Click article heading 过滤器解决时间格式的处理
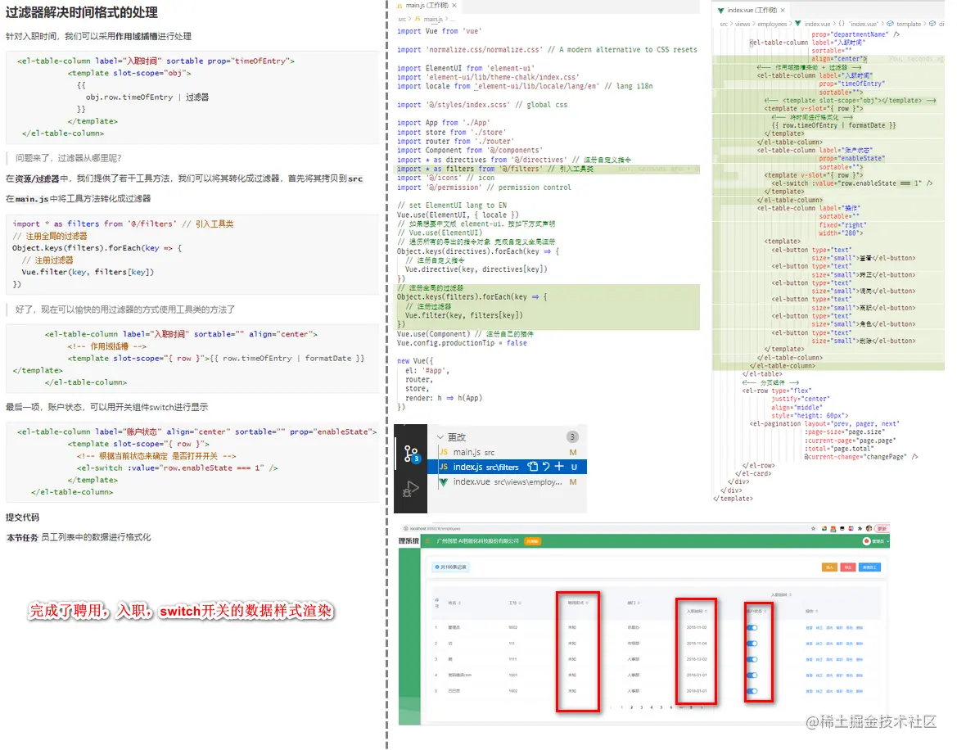957x750 pixels. point(81,12)
